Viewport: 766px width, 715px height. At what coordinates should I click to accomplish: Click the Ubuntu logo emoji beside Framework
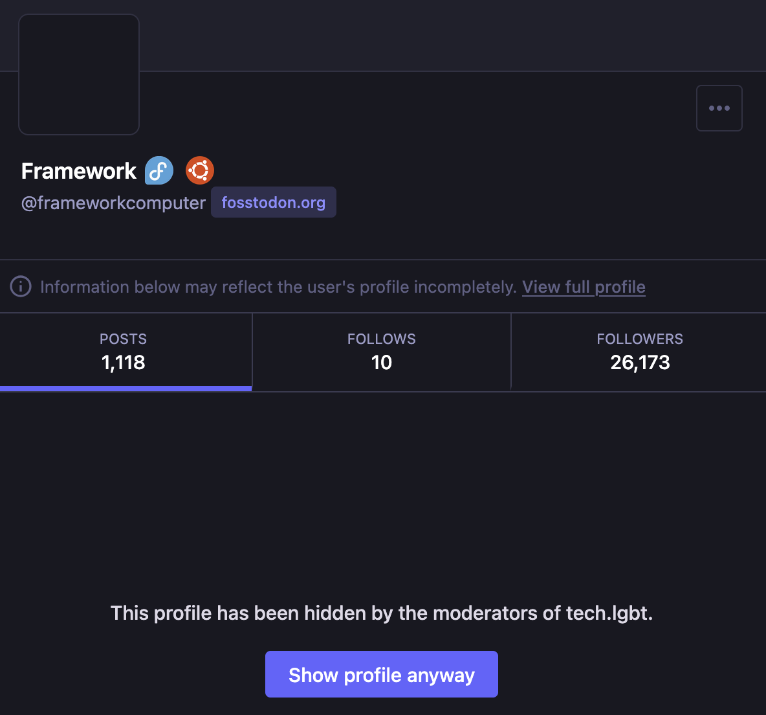[200, 171]
